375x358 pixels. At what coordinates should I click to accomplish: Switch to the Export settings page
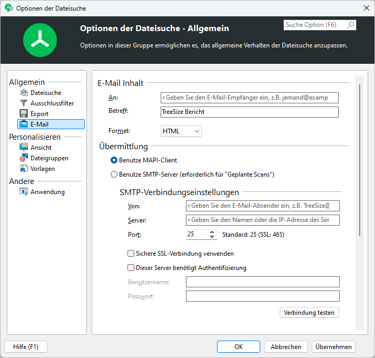coord(39,114)
